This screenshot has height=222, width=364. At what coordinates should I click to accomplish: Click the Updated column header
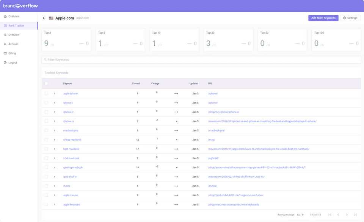[194, 84]
